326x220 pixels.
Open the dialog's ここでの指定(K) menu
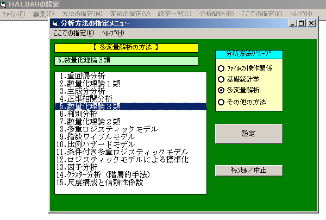point(73,34)
